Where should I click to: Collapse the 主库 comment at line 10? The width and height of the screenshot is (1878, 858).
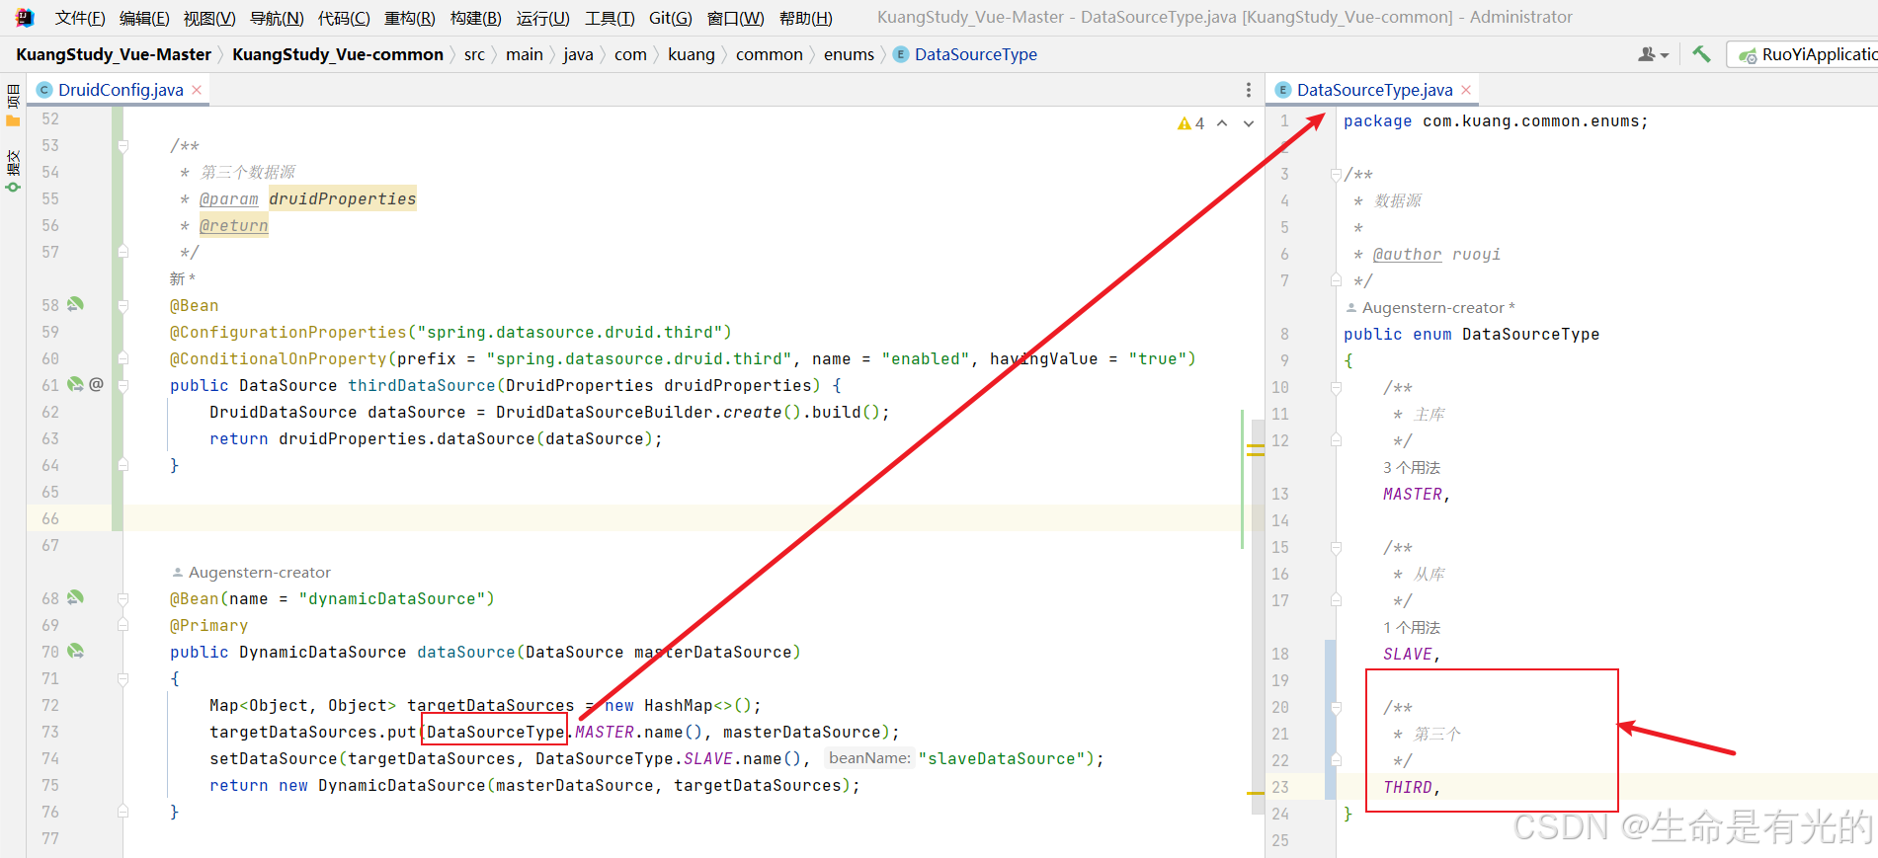pyautogui.click(x=1336, y=387)
